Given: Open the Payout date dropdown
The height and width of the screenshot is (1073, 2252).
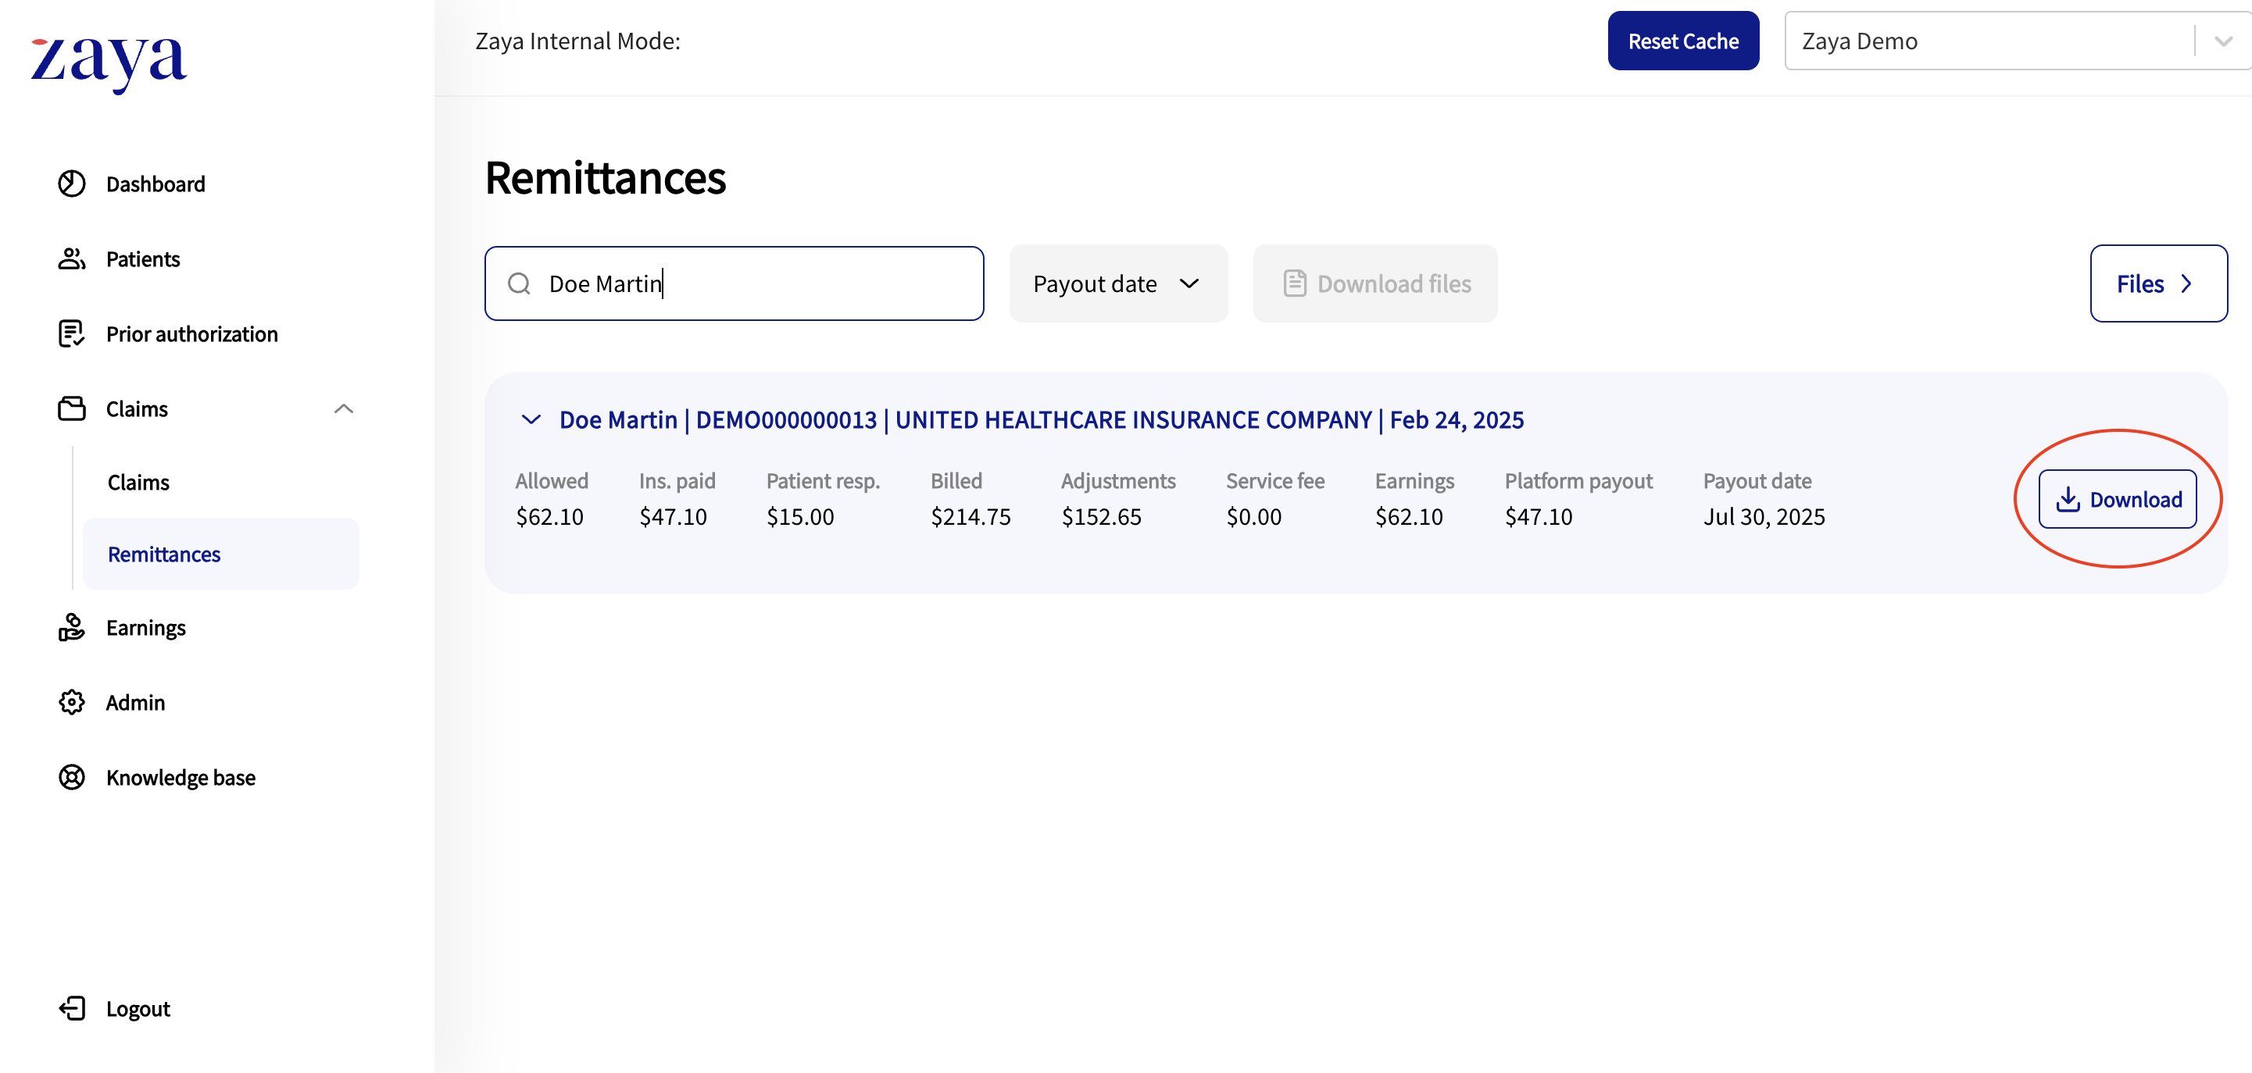Looking at the screenshot, I should 1117,284.
